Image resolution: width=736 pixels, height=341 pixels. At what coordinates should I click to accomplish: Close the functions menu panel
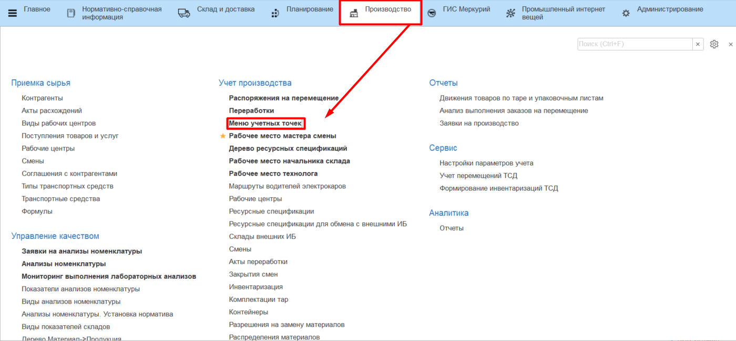coord(731,45)
